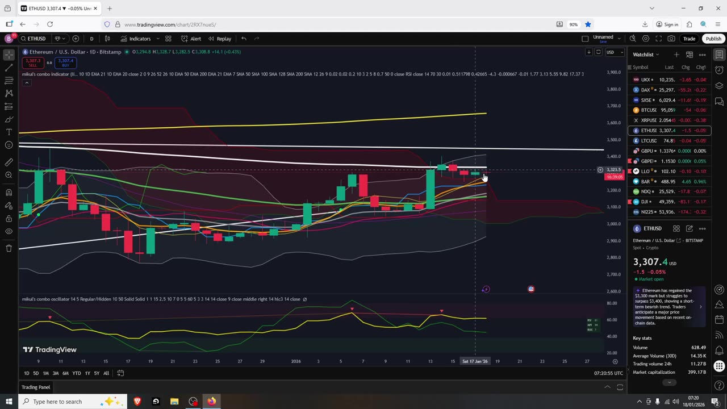Screen dimensions: 727x409
Task: Open the candlestick chart style menu
Action: 107,39
